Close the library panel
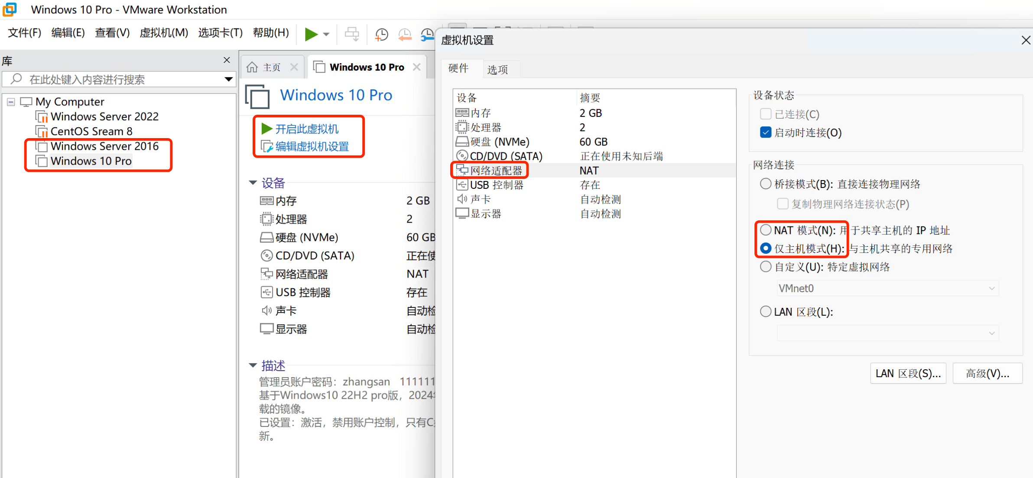This screenshot has height=478, width=1033. [227, 60]
